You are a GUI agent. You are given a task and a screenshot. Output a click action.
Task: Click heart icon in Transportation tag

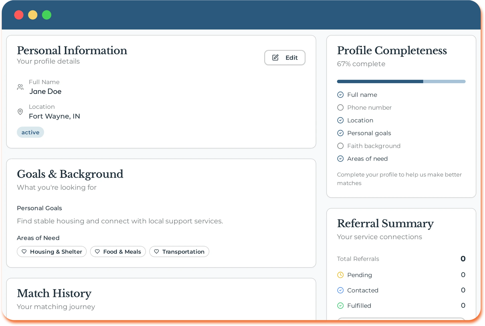[156, 252]
